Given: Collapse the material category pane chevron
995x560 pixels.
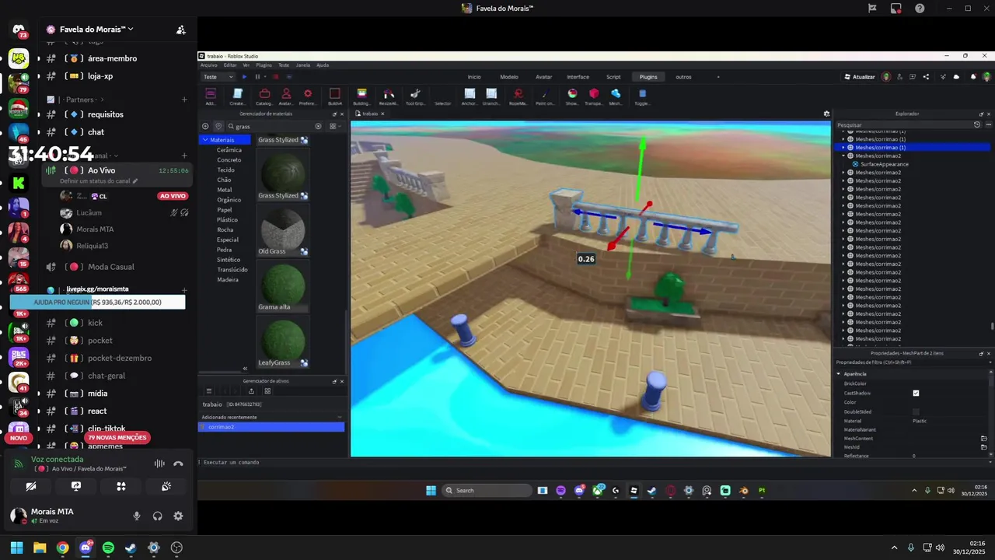Looking at the screenshot, I should (245, 369).
